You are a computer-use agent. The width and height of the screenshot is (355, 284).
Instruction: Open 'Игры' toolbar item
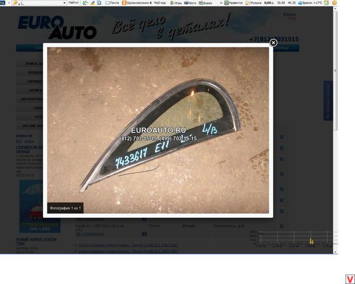pyautogui.click(x=176, y=3)
